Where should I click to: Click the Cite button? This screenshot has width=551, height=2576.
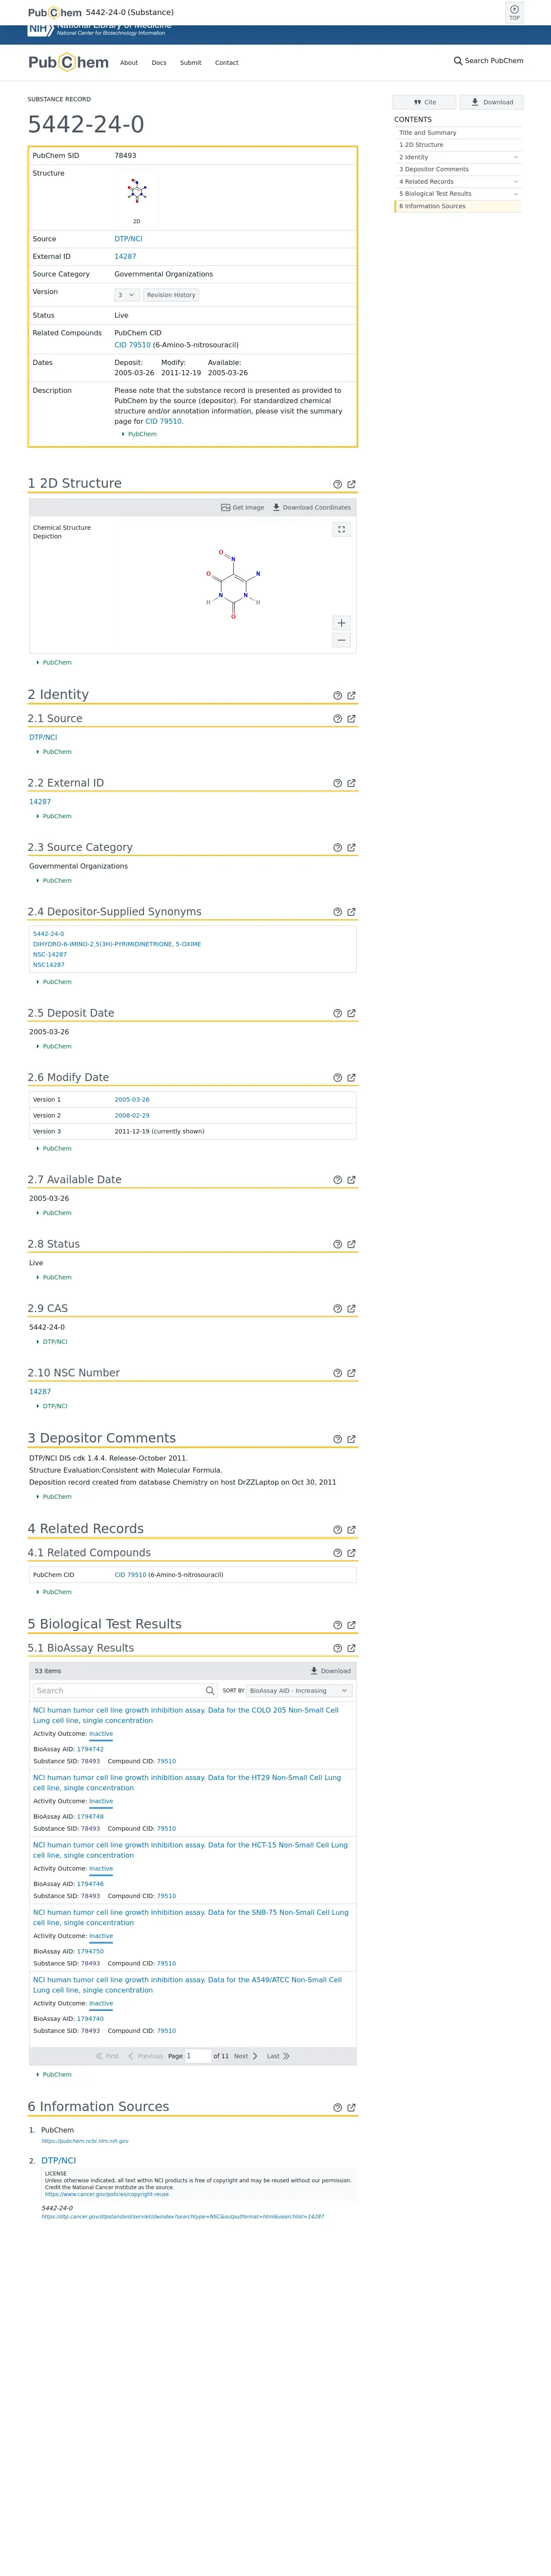(x=424, y=102)
